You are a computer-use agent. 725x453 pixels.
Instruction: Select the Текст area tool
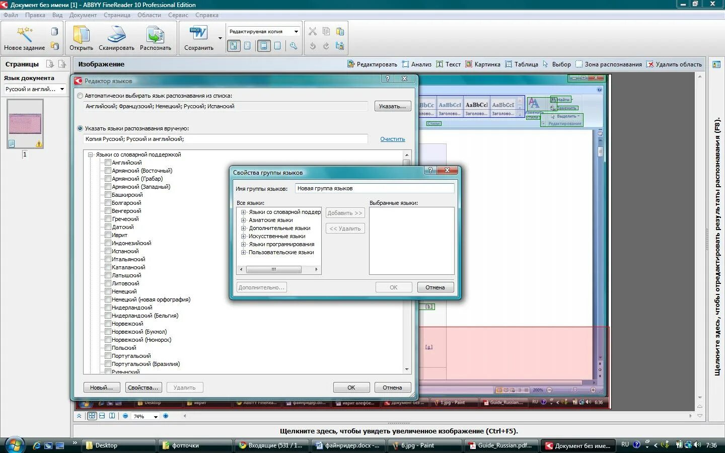[448, 64]
